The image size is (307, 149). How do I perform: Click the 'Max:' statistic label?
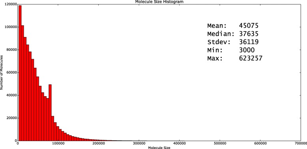tap(215, 58)
